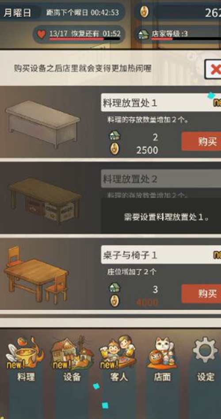Tap the 需要设置料理放置处1 lock message
This screenshot has height=419, width=221.
click(167, 216)
